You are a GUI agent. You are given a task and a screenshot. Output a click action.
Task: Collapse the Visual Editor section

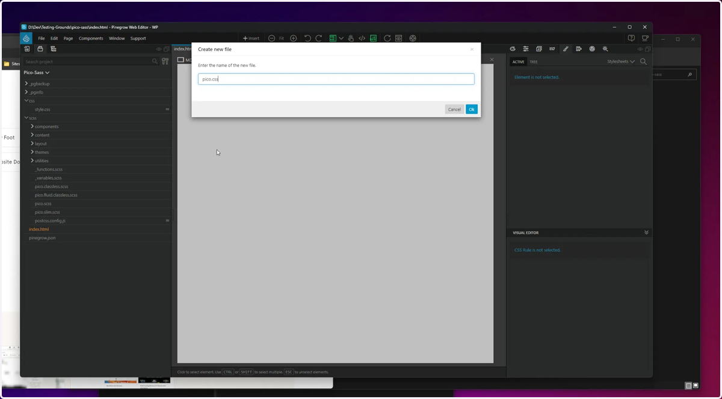[646, 233]
